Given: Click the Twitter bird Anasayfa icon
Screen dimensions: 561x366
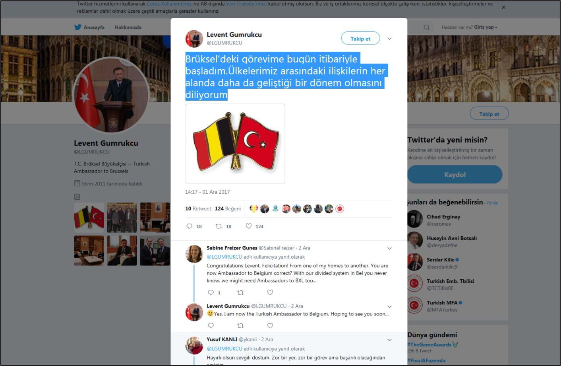Looking at the screenshot, I should pyautogui.click(x=78, y=27).
